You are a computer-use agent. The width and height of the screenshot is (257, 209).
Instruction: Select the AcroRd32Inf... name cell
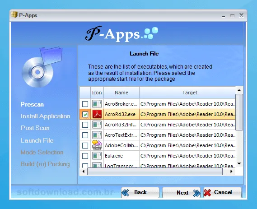pos(121,125)
